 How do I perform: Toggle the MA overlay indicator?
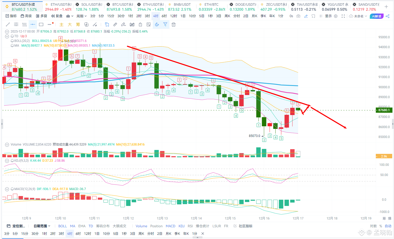(73, 226)
